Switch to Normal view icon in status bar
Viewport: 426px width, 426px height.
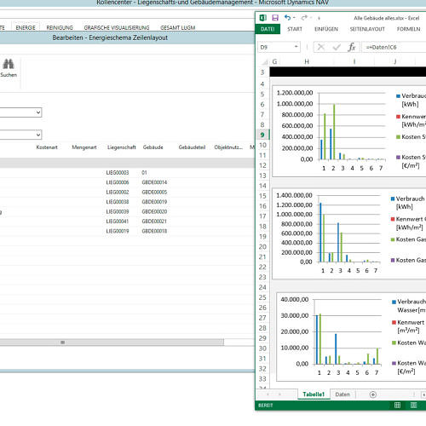point(397,405)
